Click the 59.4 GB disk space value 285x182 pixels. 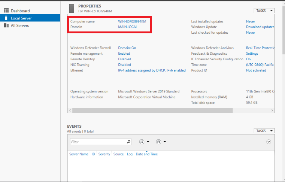[252, 103]
